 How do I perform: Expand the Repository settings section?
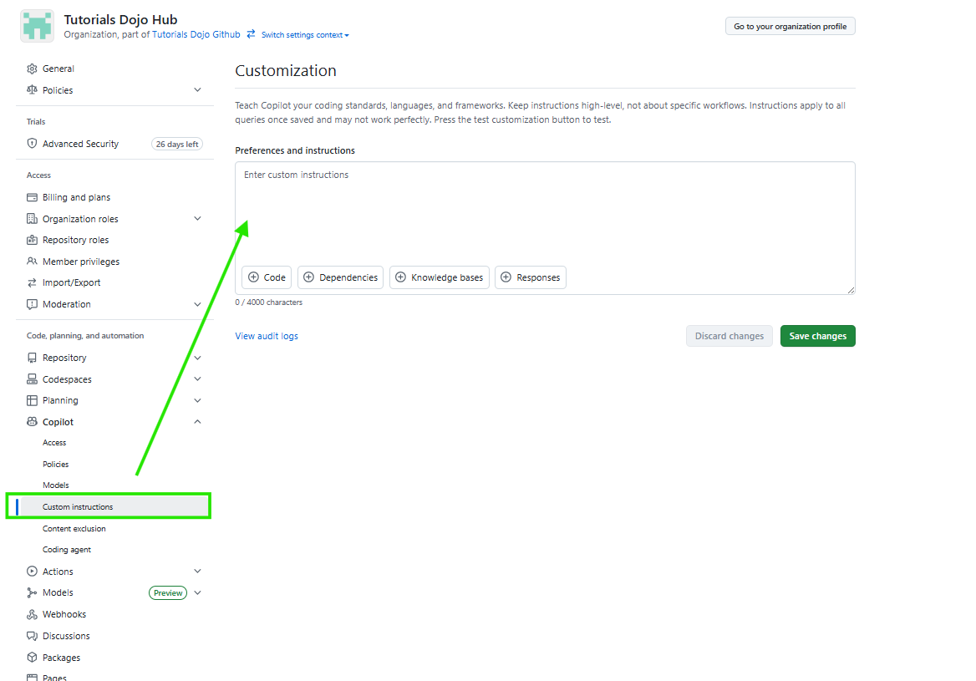tap(197, 357)
